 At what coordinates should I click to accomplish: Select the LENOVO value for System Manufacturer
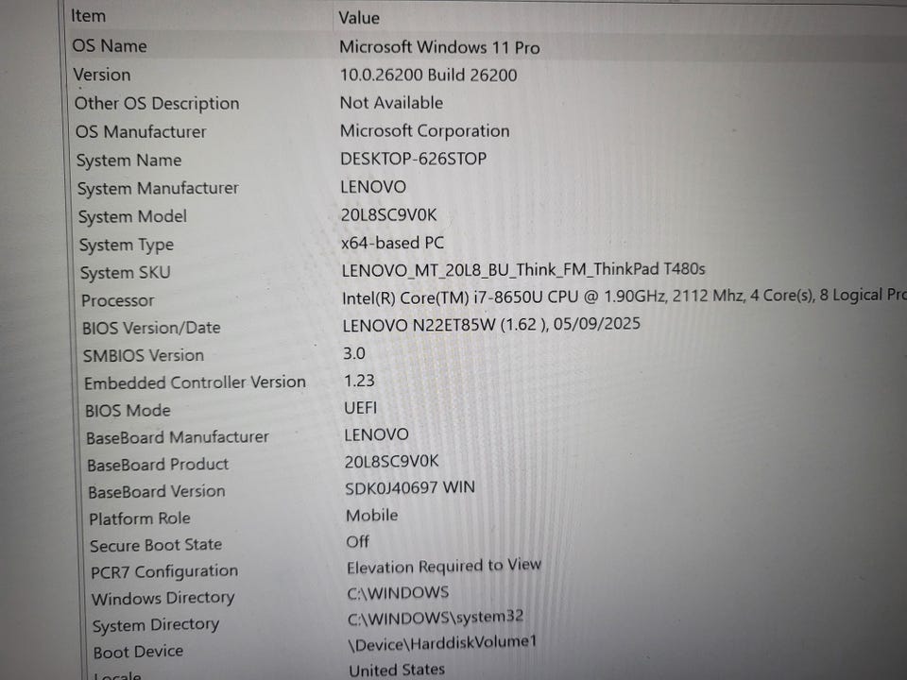[374, 187]
